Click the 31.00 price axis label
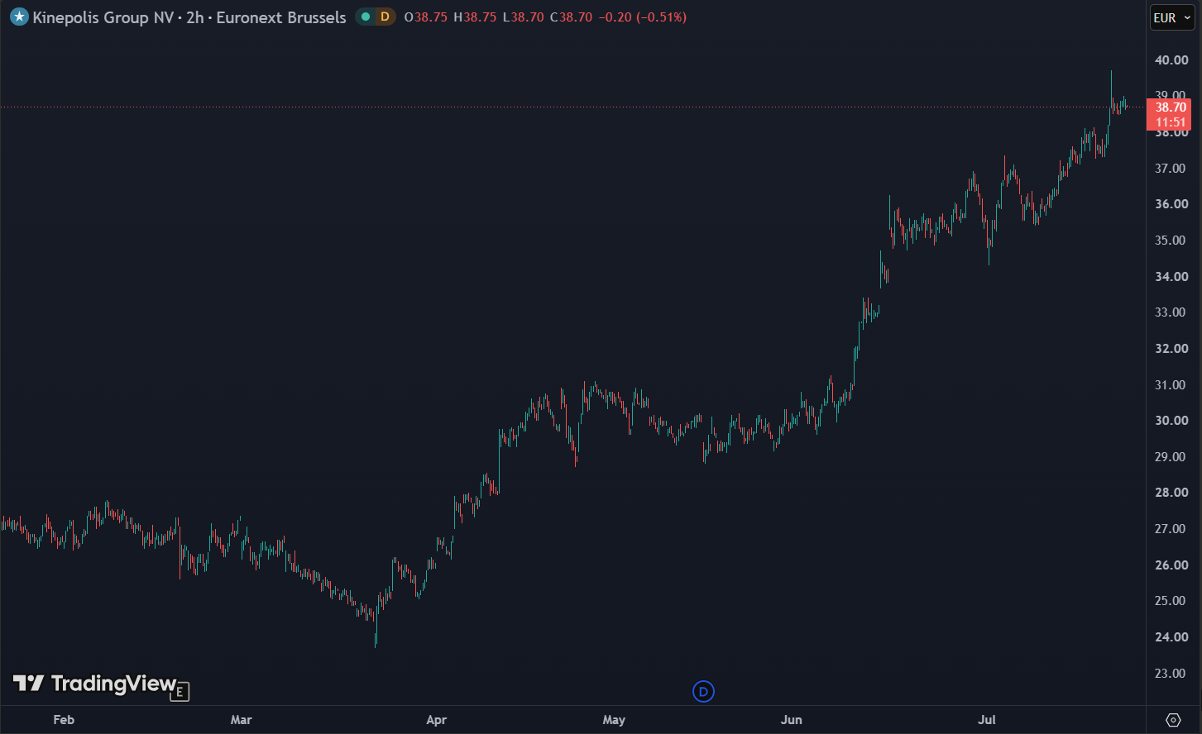This screenshot has width=1202, height=734. [x=1171, y=385]
